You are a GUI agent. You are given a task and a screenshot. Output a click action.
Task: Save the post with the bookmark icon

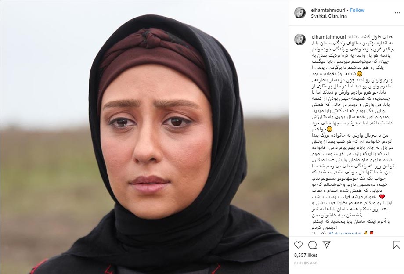[397, 245]
